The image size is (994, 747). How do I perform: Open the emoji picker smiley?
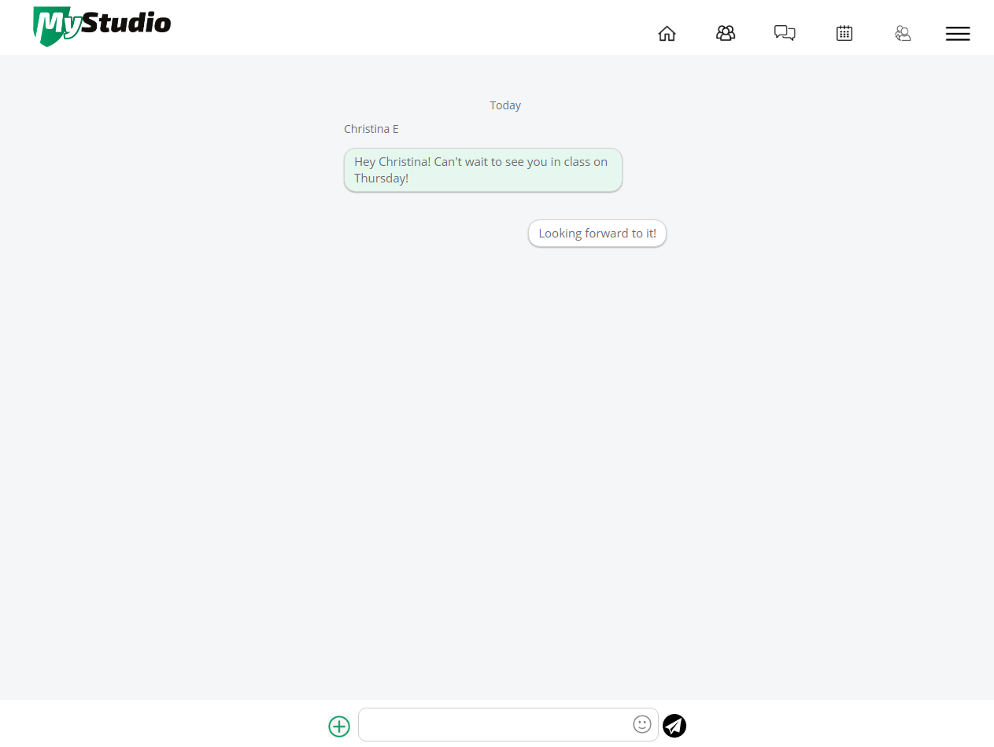tap(642, 724)
